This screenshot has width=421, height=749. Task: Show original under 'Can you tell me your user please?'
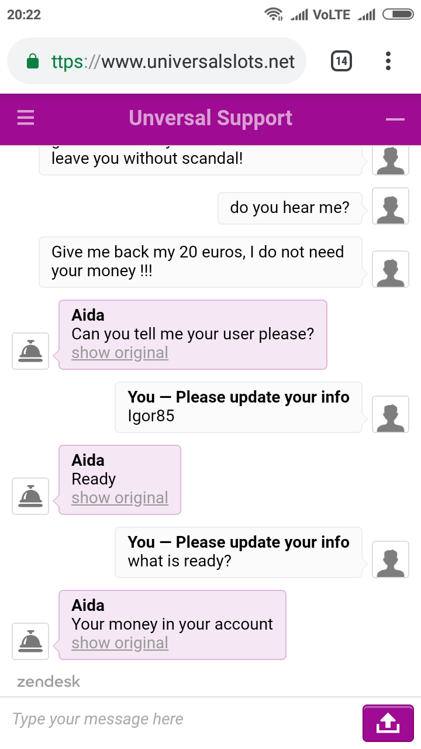pos(120,353)
